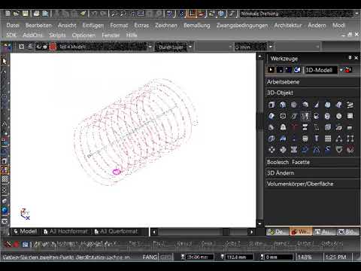
Task: Open the Zeichnen menu
Action: pyautogui.click(x=166, y=26)
